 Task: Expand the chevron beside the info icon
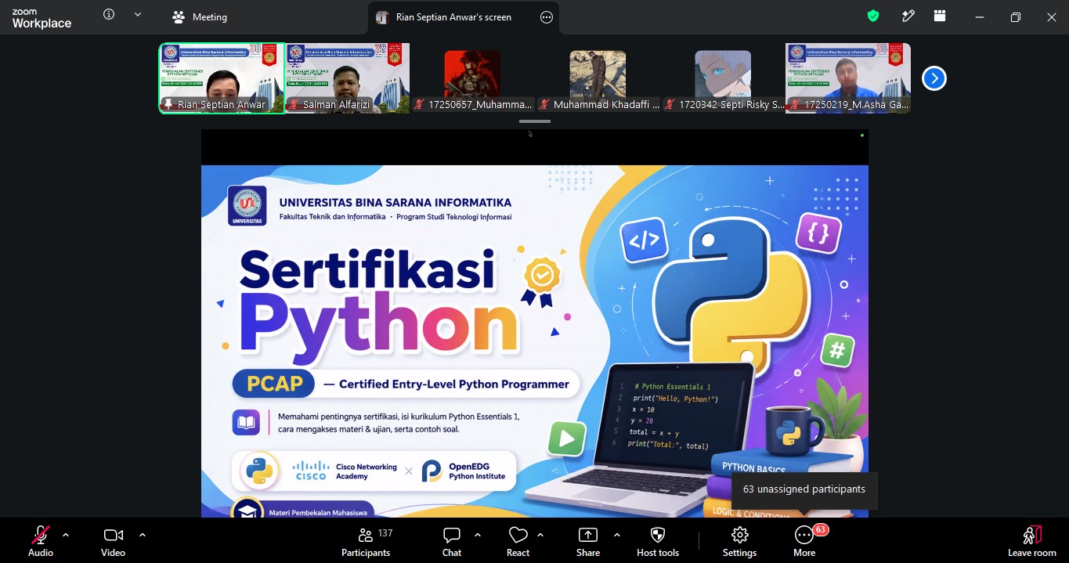tap(138, 14)
